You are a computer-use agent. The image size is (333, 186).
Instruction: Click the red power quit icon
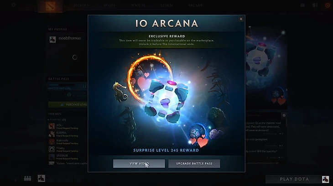click(327, 5)
